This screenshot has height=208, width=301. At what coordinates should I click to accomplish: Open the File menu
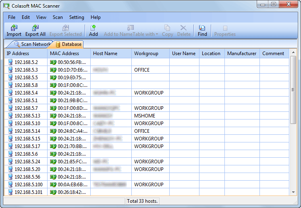click(12, 17)
